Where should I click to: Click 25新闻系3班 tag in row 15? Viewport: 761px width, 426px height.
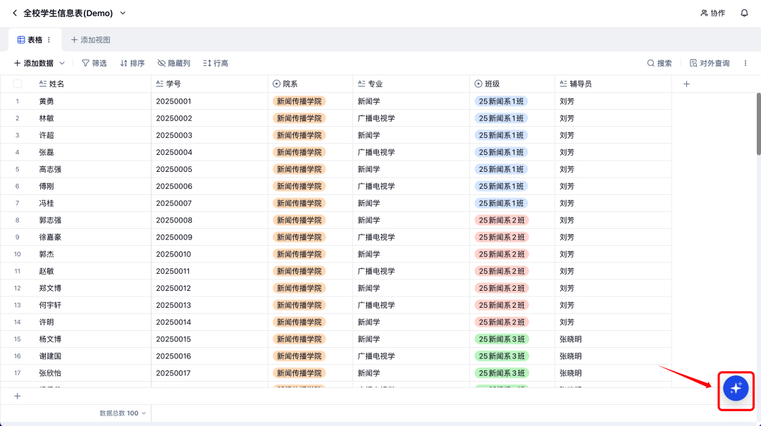click(502, 339)
